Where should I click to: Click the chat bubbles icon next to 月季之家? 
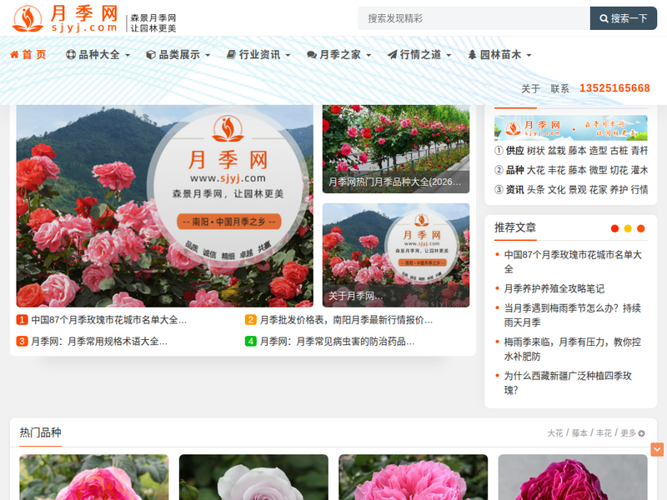[x=312, y=55]
